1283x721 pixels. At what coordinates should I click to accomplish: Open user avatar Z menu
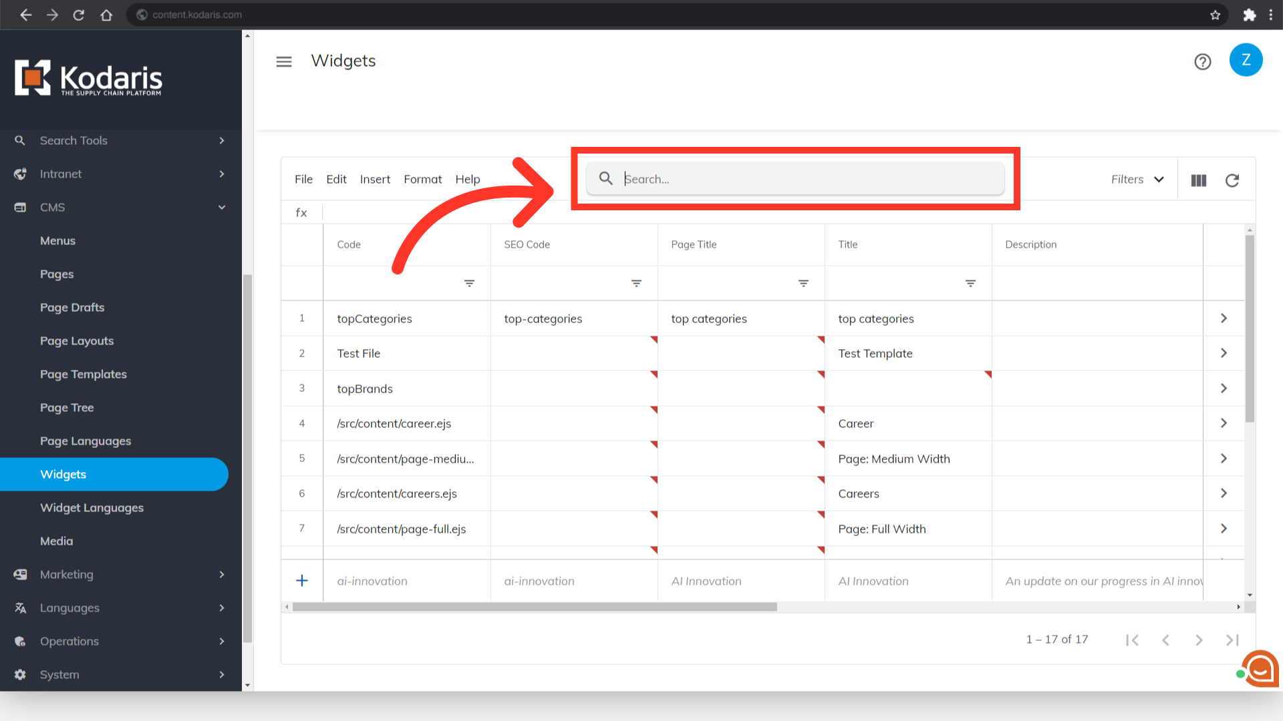tap(1246, 60)
